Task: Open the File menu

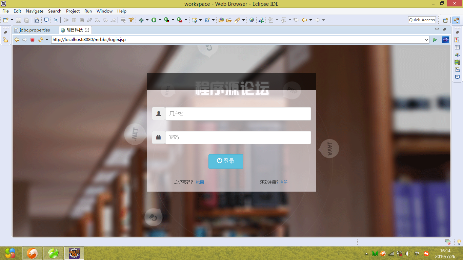Action: click(5, 11)
